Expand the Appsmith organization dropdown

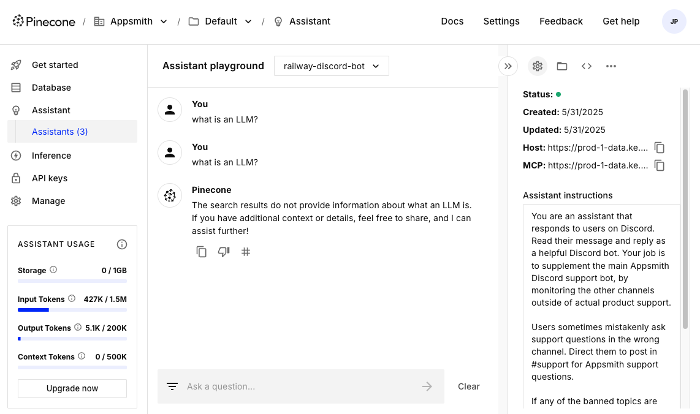pyautogui.click(x=164, y=21)
